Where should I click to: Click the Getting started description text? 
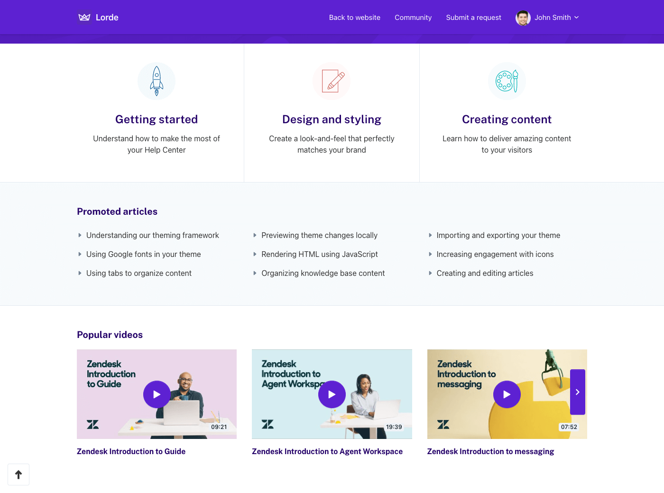(x=157, y=144)
